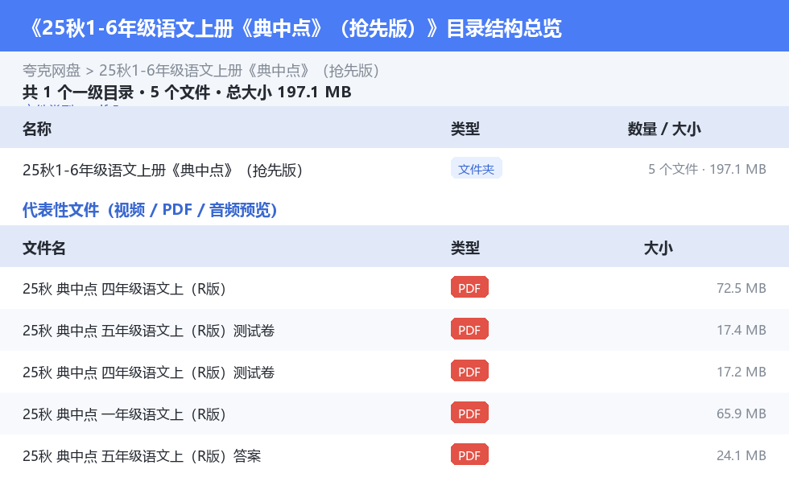Click PDF badge for 四年级语文上 测试卷
Image resolution: width=789 pixels, height=502 pixels.
point(469,371)
